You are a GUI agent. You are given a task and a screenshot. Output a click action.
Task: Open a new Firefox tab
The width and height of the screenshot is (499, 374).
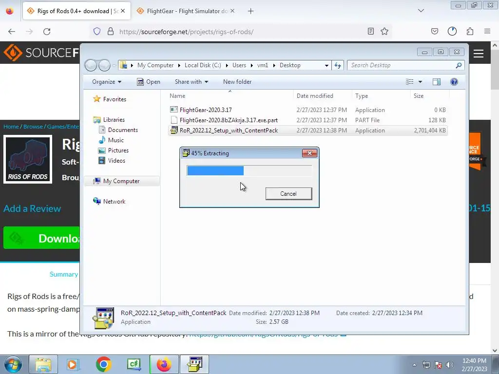(251, 11)
